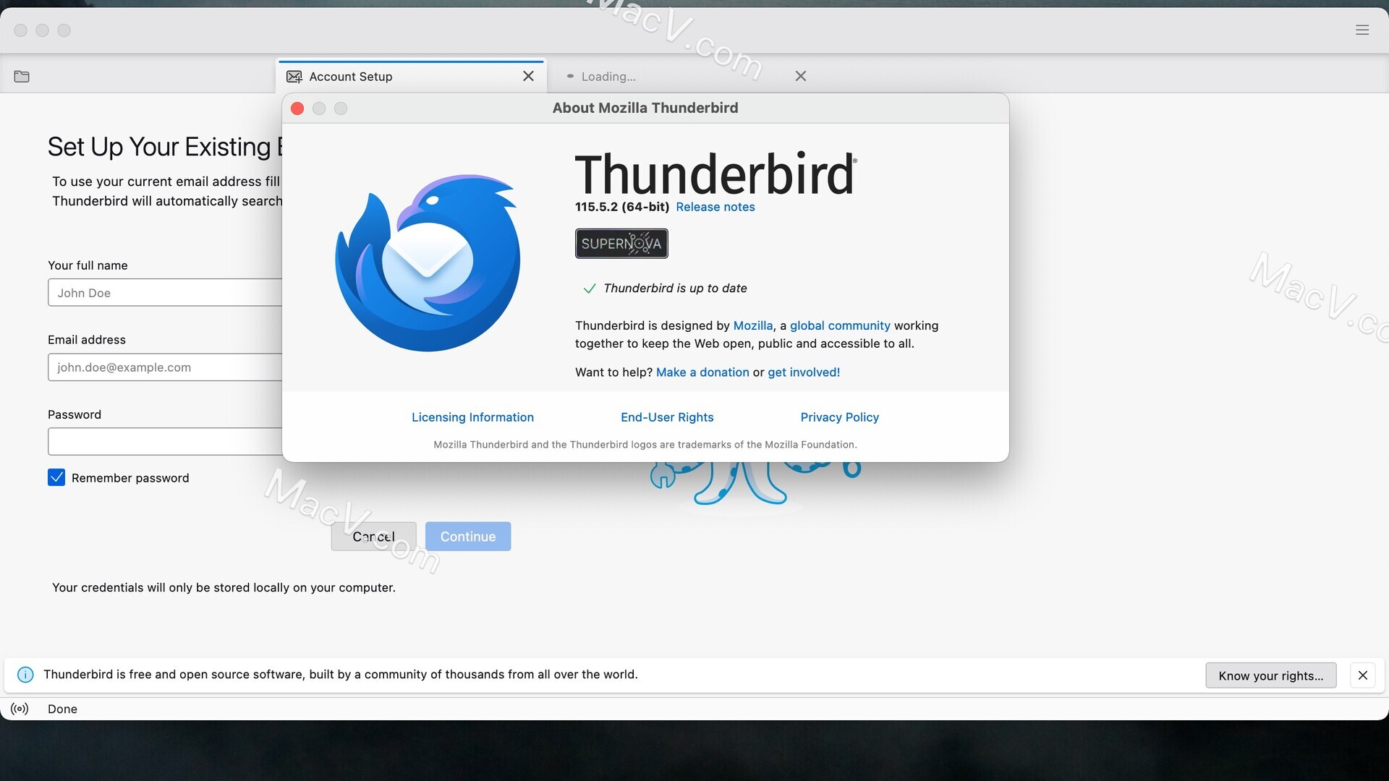Click the sidebar folder icon

22,74
